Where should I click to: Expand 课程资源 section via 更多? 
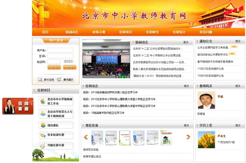click(x=186, y=125)
